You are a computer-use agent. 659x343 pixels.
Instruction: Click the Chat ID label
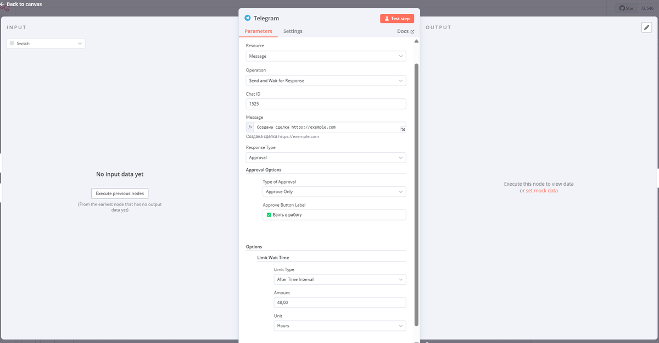253,94
